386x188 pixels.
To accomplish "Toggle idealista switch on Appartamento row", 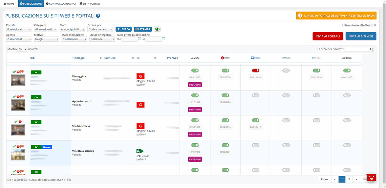I will point(195,95).
